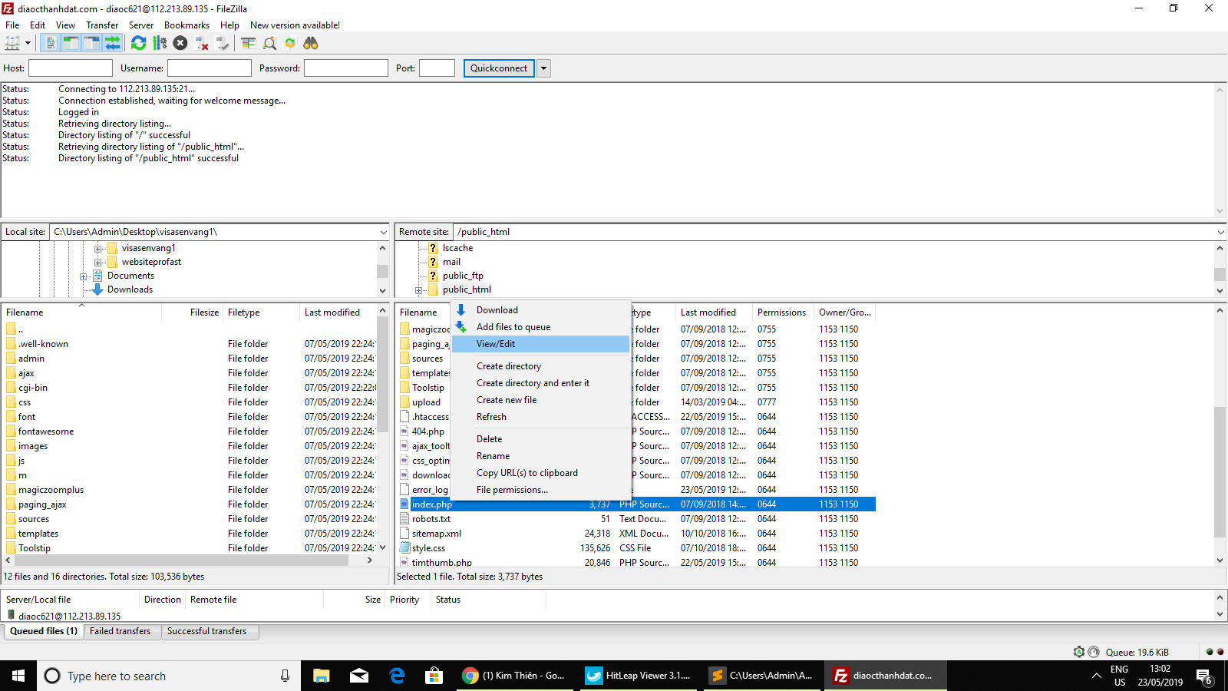Image resolution: width=1228 pixels, height=691 pixels.
Task: Toggle the local directory tree view
Action: [71, 43]
